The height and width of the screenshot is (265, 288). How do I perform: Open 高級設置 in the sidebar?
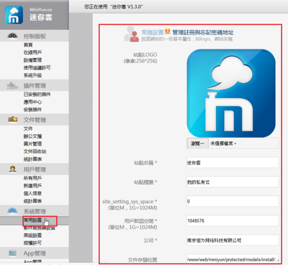pos(32,235)
